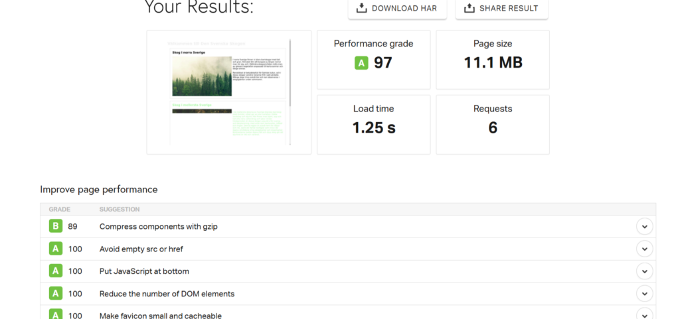
Task: Click the SUGGESTION column header
Action: (120, 210)
